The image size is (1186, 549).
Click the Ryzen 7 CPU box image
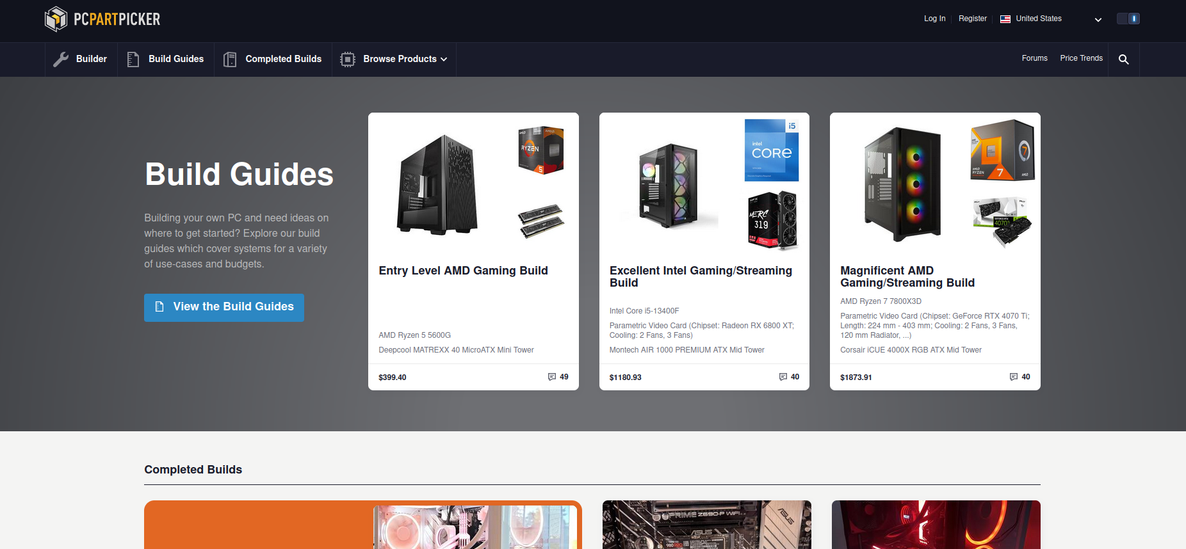[1002, 150]
